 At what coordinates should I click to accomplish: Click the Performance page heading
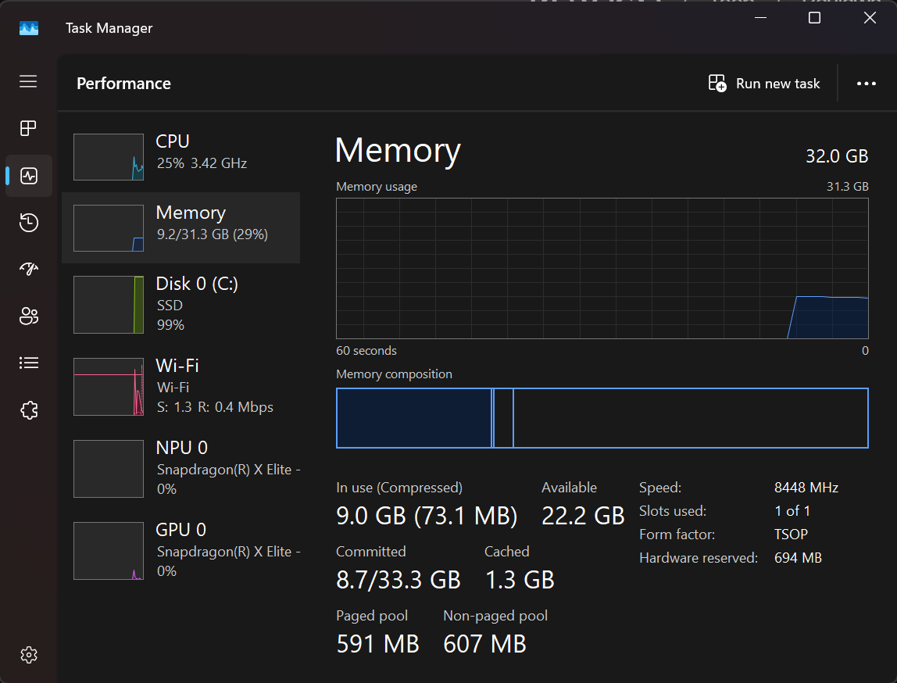tap(123, 84)
